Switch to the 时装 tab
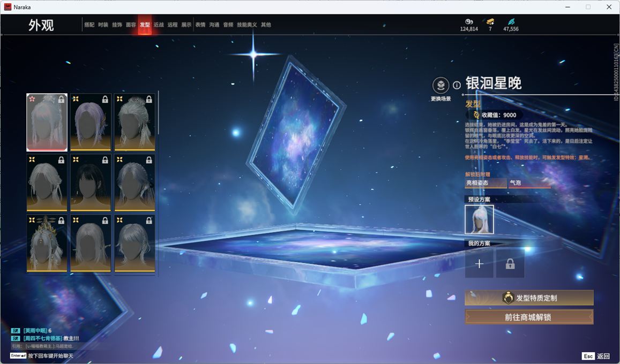Screen dimensions: 620x364 (x=103, y=25)
